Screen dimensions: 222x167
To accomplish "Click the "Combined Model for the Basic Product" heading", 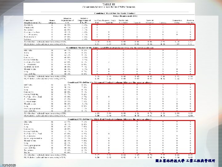I will tap(115, 13).
